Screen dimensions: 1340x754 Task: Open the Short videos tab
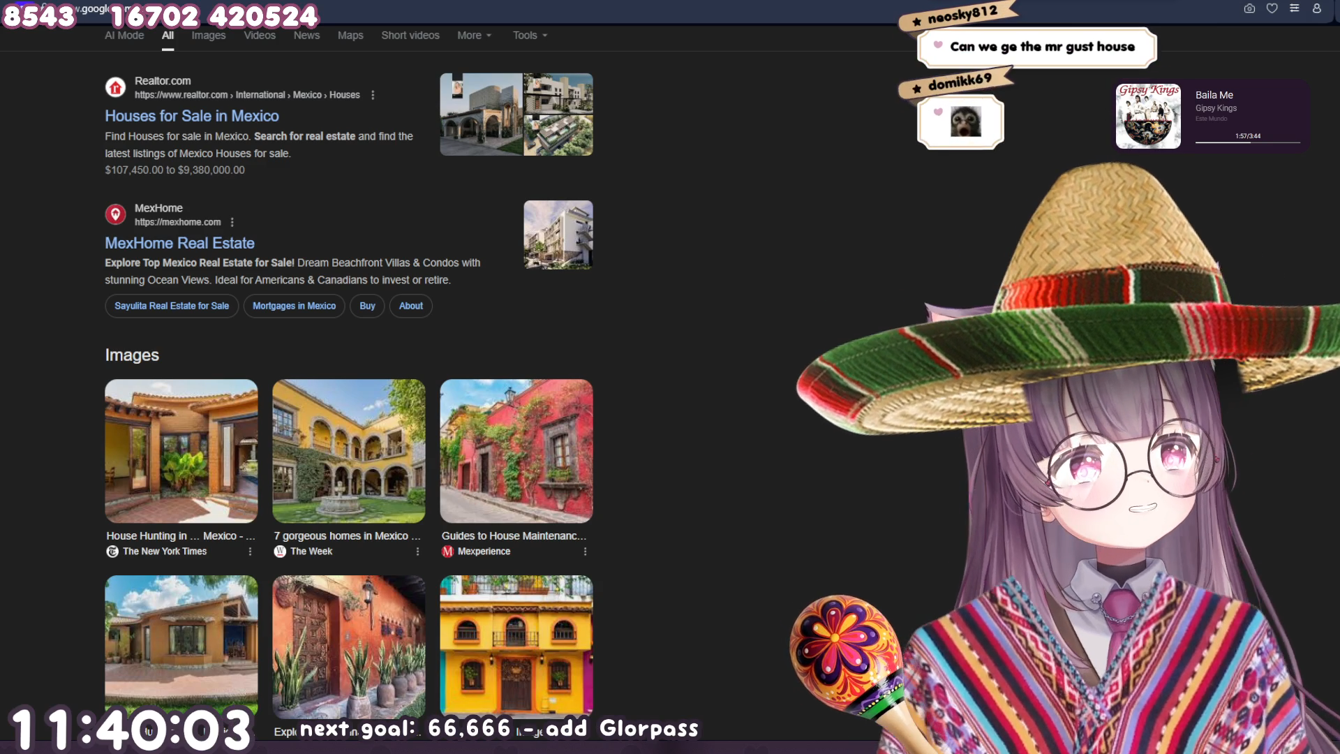[x=410, y=36]
